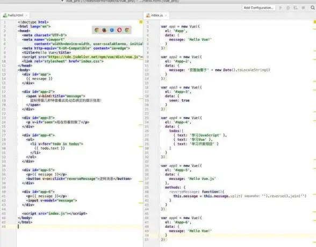Click the index.js file icon on tab

pyautogui.click(x=148, y=15)
